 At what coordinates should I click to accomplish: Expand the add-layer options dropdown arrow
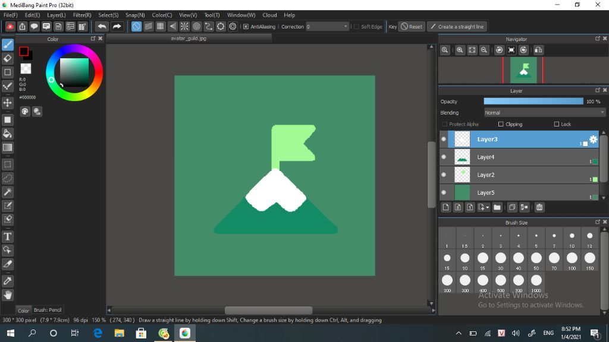(488, 207)
